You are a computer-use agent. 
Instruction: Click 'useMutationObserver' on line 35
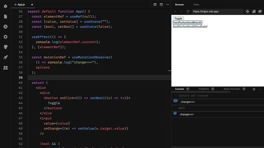[x=91, y=57]
